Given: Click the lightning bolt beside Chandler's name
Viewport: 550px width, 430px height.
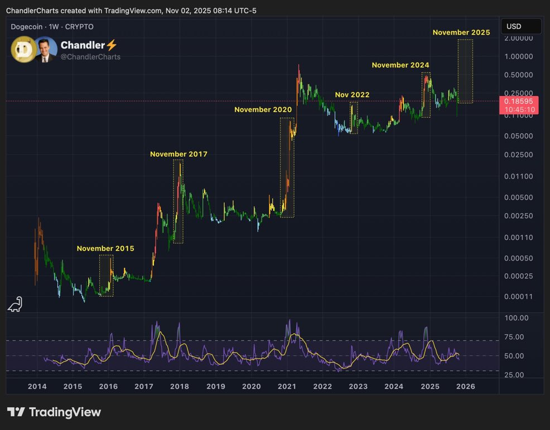Looking at the screenshot, I should tap(111, 45).
